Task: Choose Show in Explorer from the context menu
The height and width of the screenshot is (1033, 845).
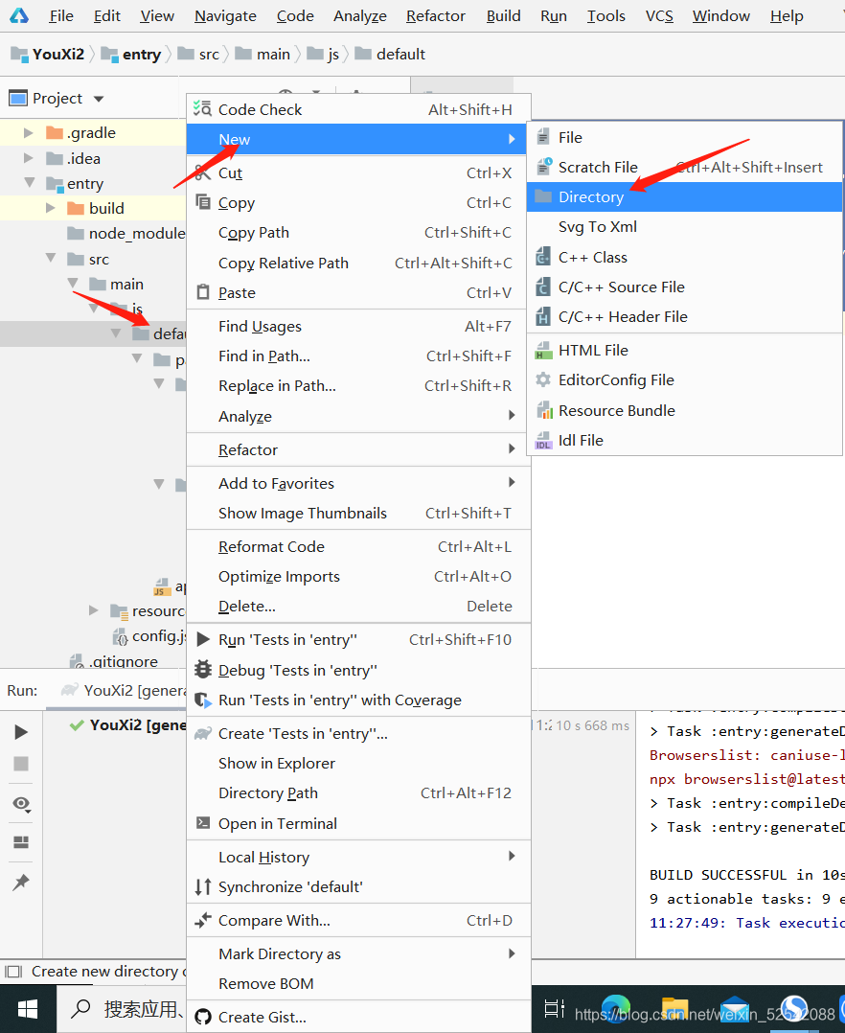Action: pos(276,764)
